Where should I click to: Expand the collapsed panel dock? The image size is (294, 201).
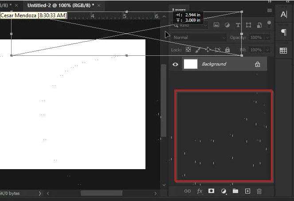[x=288, y=2]
